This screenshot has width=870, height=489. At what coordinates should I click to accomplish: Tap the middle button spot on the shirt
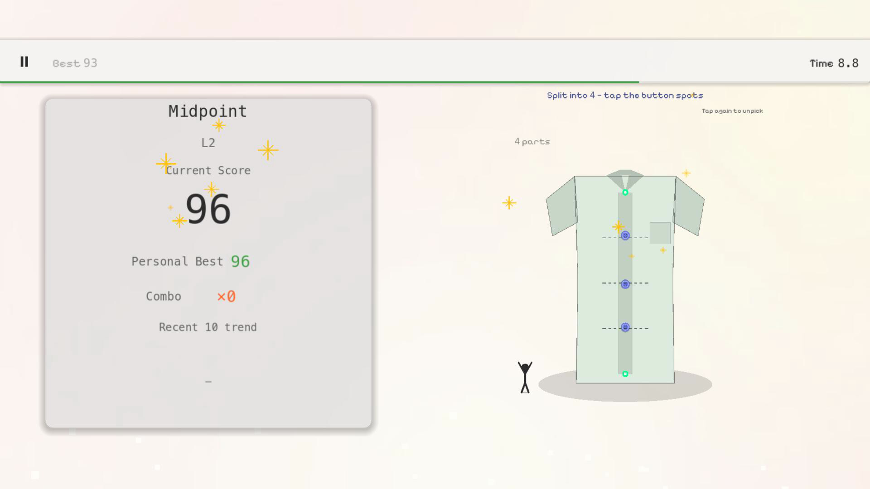(x=625, y=284)
